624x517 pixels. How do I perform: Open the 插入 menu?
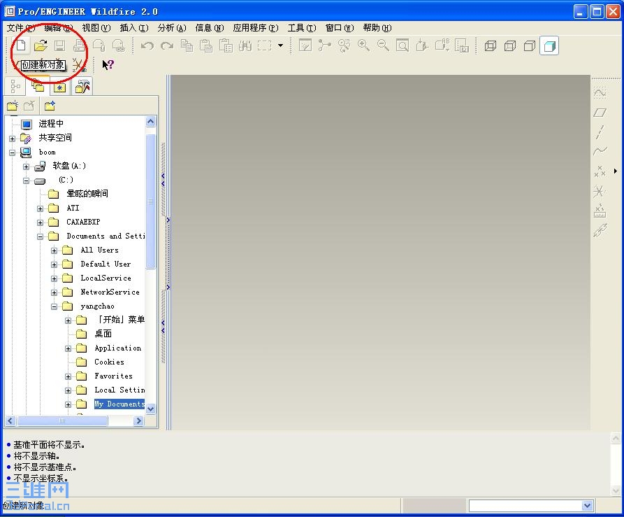[134, 28]
